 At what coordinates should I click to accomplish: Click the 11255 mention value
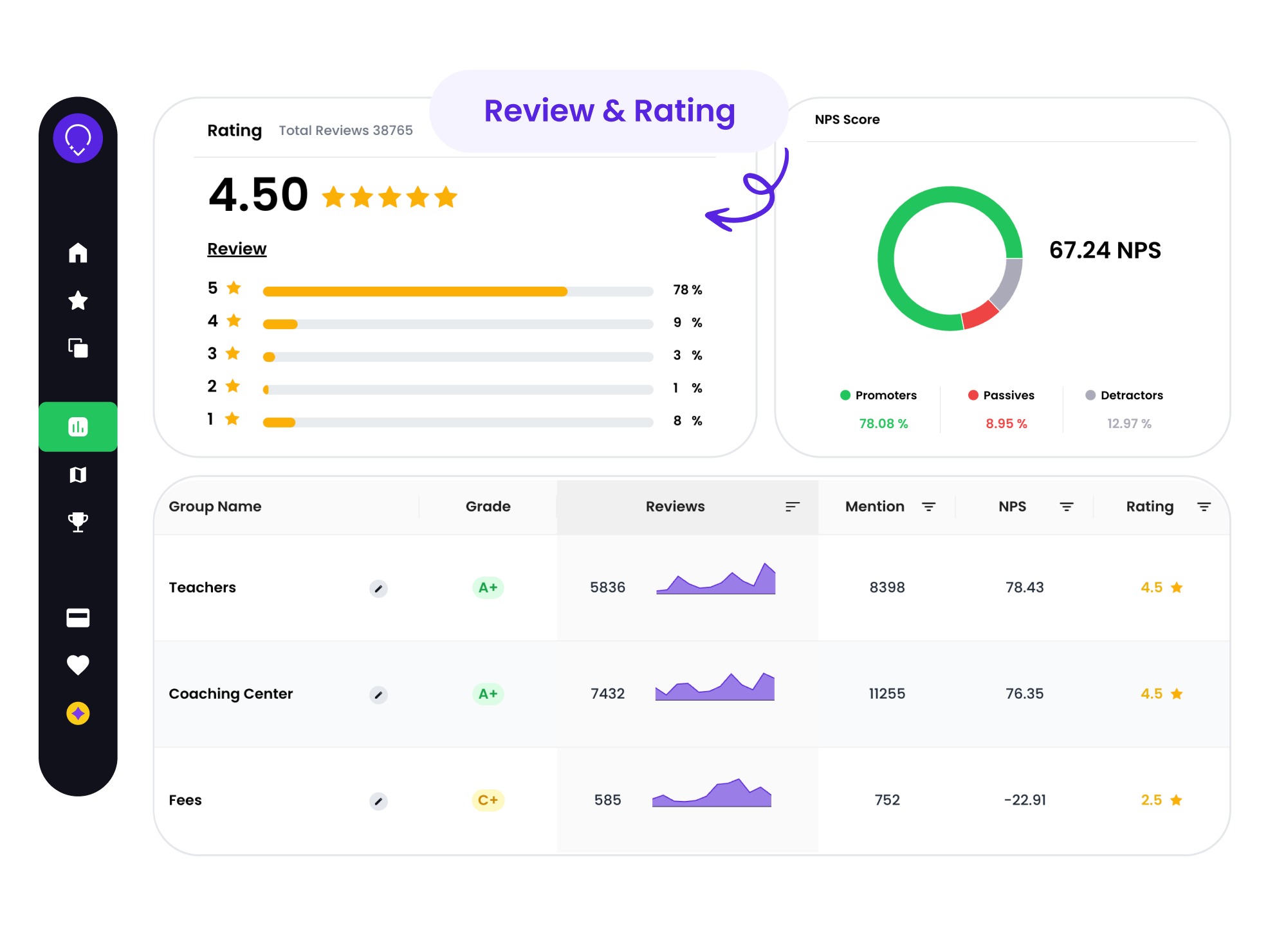[x=887, y=694]
